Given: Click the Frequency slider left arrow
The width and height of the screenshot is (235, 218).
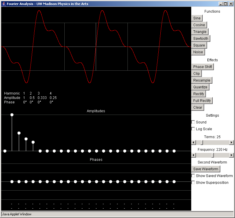Looking at the screenshot, I should coord(193,155).
